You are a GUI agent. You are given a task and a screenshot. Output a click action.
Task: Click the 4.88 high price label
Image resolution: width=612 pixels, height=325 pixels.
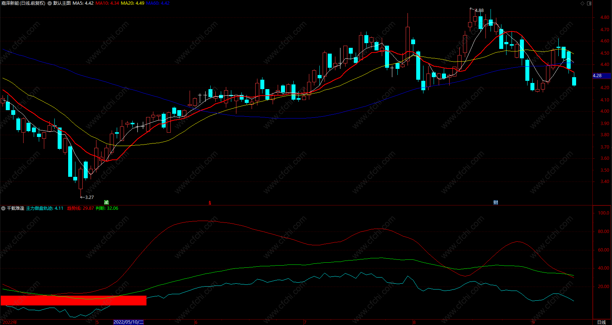tap(479, 11)
